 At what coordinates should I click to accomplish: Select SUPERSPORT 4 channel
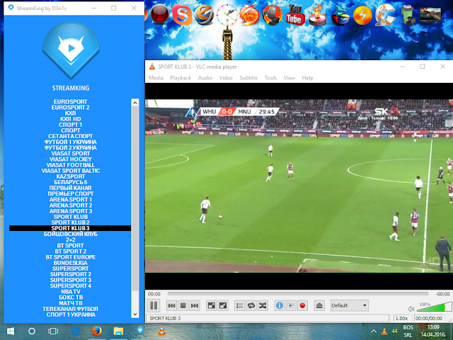(71, 286)
